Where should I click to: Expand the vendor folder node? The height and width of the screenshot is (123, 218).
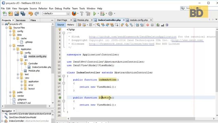10,96
